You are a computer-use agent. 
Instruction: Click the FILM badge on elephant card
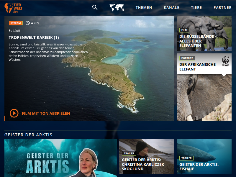click(x=184, y=30)
